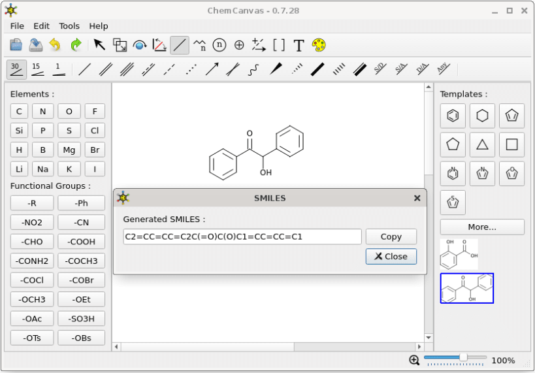Open the Color palette tool

(x=319, y=45)
